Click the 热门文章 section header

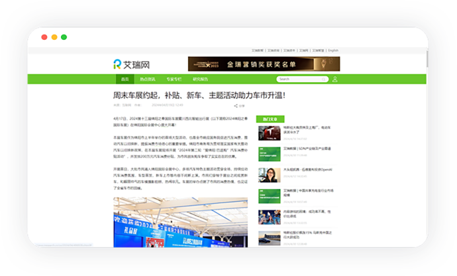(270, 119)
